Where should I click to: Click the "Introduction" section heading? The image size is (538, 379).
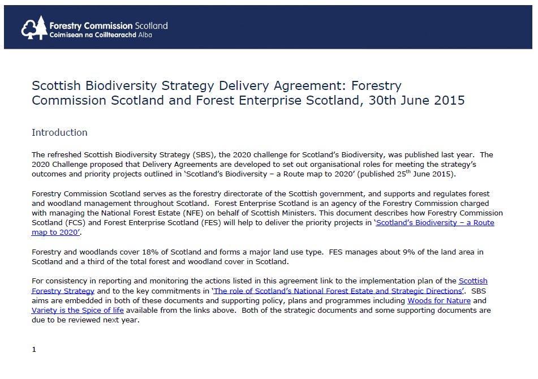[x=59, y=132]
